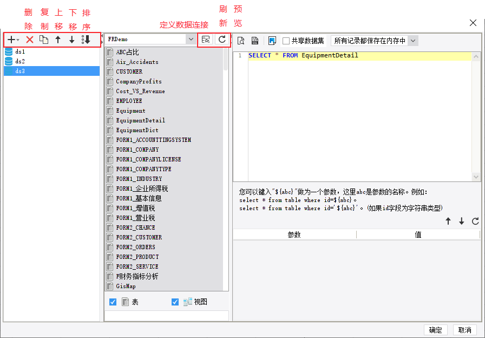Open define data connection icon
The height and width of the screenshot is (338, 485).
pos(205,40)
